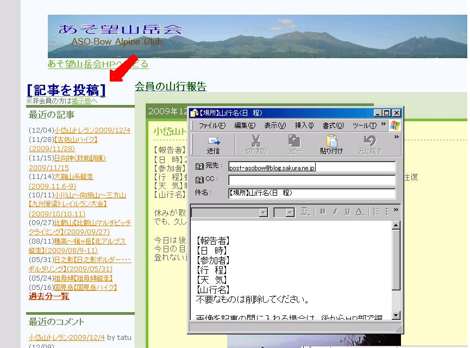The height and width of the screenshot is (348, 470).
Task: Click the 過去分一覧 past list link
Action: click(49, 296)
